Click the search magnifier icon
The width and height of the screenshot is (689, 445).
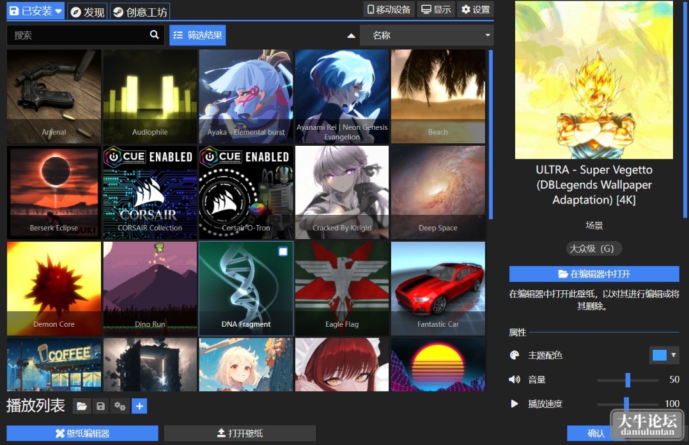point(154,35)
